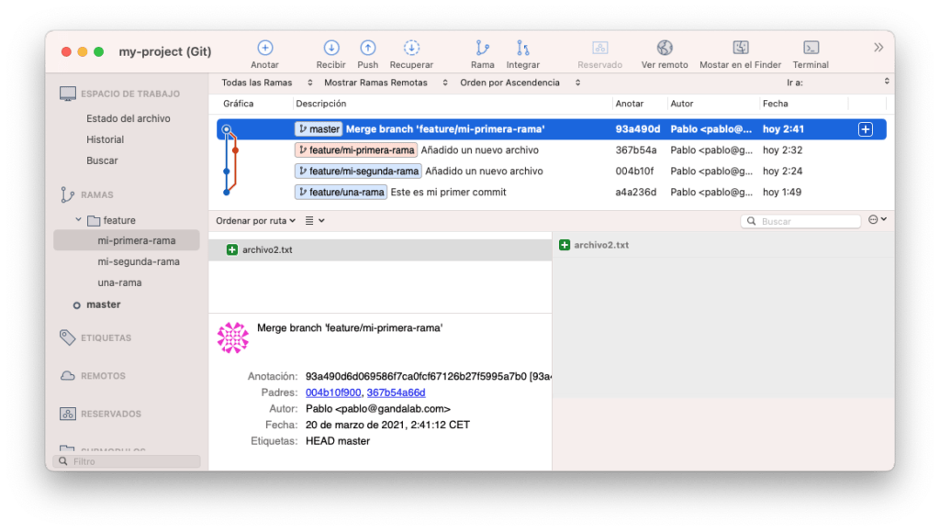Click the Espacio de Trabajo monitor icon
940x531 pixels.
(x=68, y=94)
